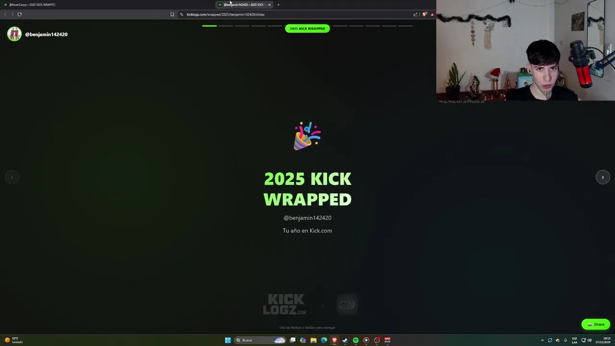615x346 pixels.
Task: Open the Brave Shields icon
Action: pos(424,14)
